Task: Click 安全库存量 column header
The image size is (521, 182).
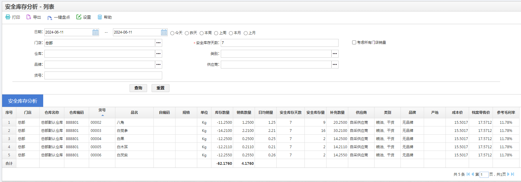Action: point(316,113)
